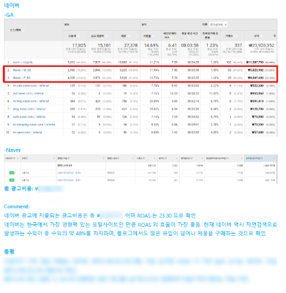
Task: Open the blog.naver.com / referral link
Action: tap(29, 109)
